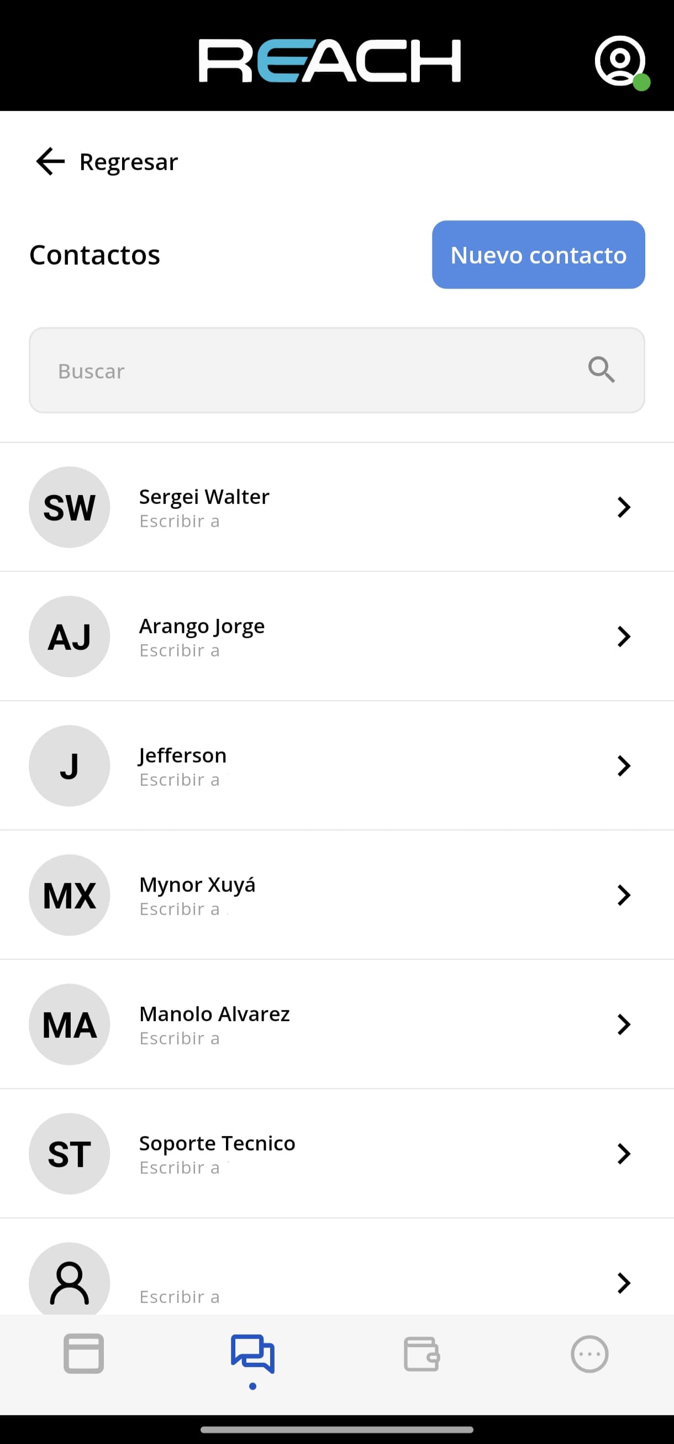Focus the Buscar search field
674x1444 pixels.
336,370
